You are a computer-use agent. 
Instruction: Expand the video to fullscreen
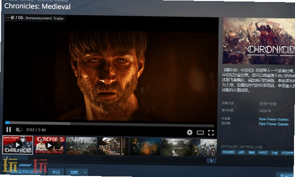pos(211,133)
